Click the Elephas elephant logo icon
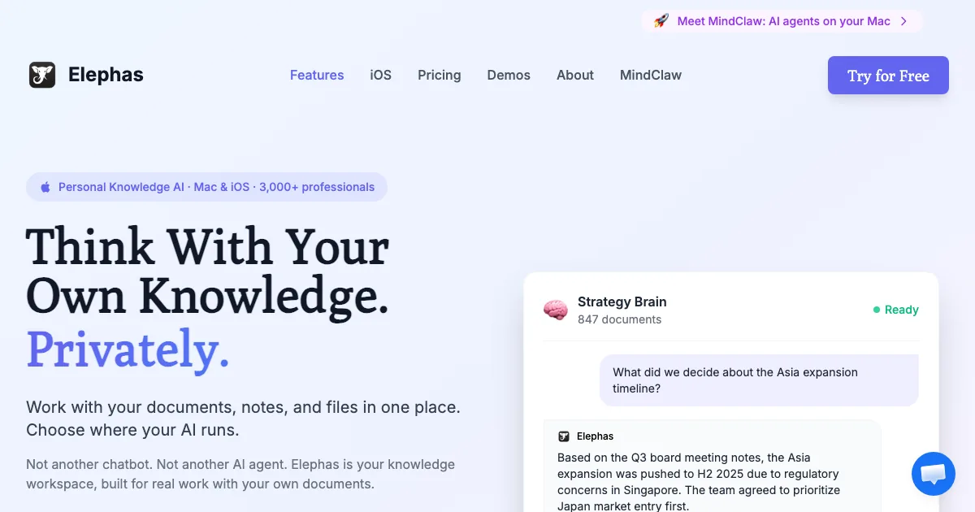 42,76
